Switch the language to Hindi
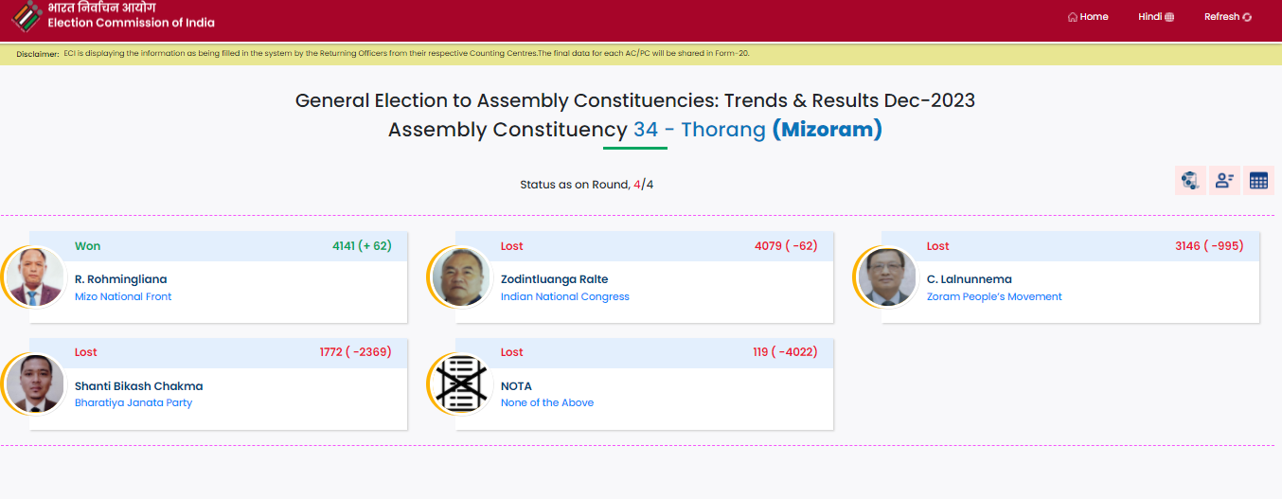Viewport: 1282px width, 499px height. pyautogui.click(x=1149, y=17)
